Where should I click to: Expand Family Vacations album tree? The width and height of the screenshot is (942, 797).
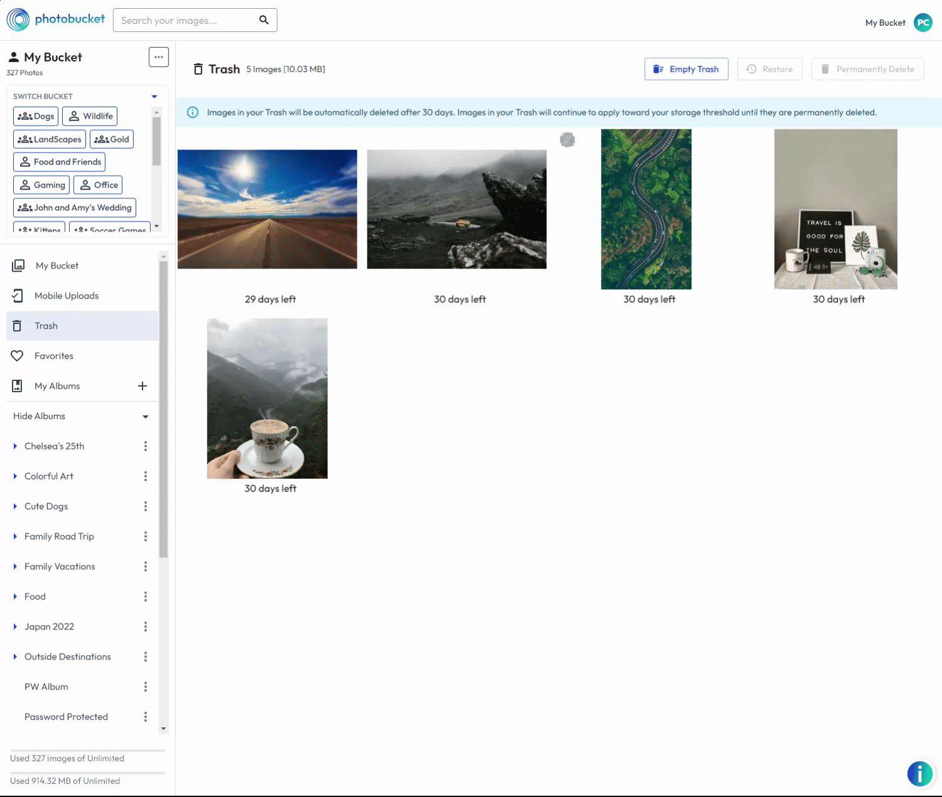(15, 567)
